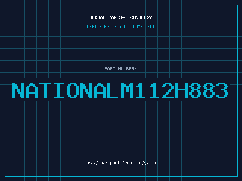Open the www.globalpartstechnology.com link
Viewport: 242px width, 181px height.
tap(121, 163)
